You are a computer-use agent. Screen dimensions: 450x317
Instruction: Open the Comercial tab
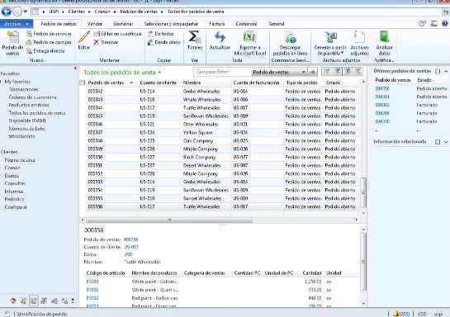[246, 24]
